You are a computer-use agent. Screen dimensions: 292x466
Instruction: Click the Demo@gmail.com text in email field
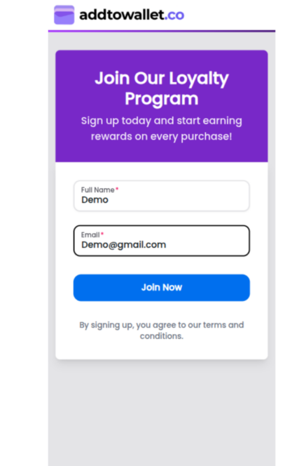pyautogui.click(x=124, y=245)
